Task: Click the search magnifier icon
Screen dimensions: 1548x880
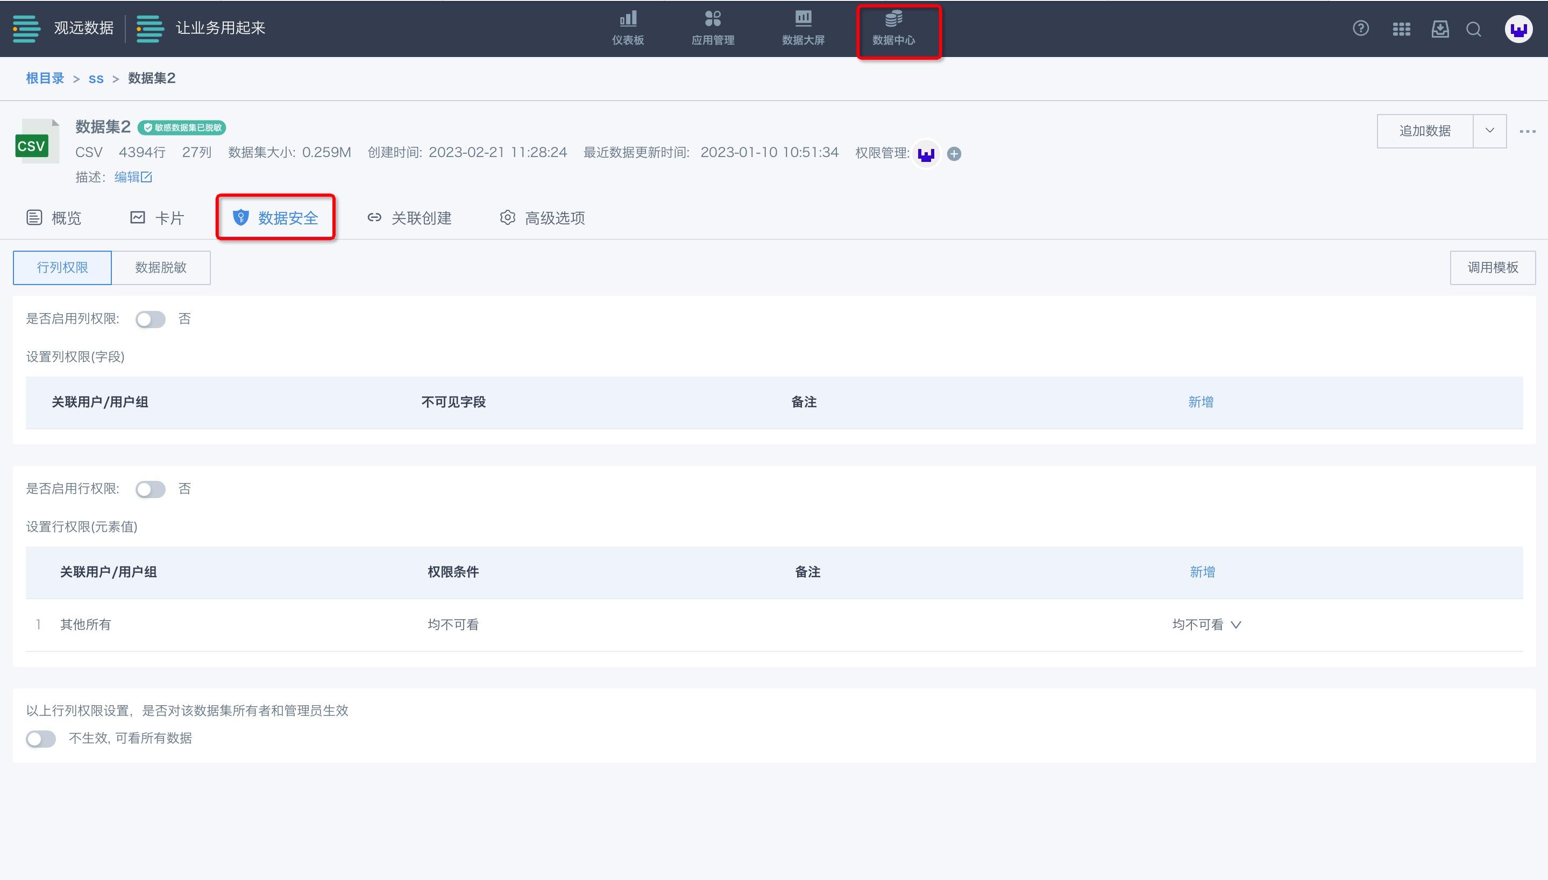Action: point(1473,29)
